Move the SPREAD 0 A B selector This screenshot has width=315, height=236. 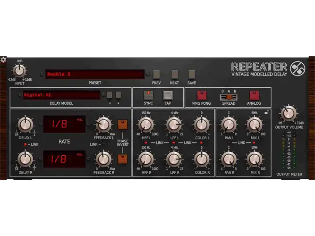[229, 97]
